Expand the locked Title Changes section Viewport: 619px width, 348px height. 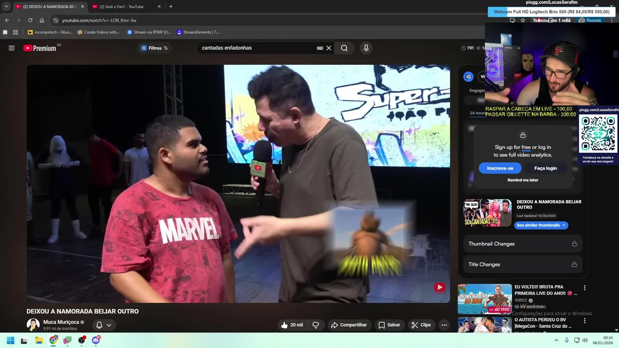coord(523,264)
